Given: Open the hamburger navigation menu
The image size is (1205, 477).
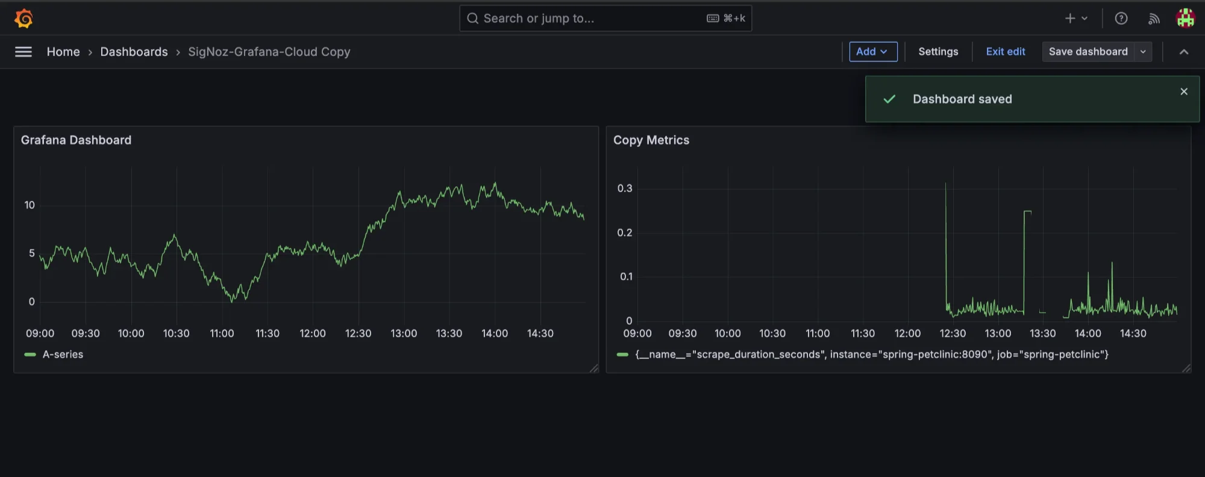Looking at the screenshot, I should point(23,52).
